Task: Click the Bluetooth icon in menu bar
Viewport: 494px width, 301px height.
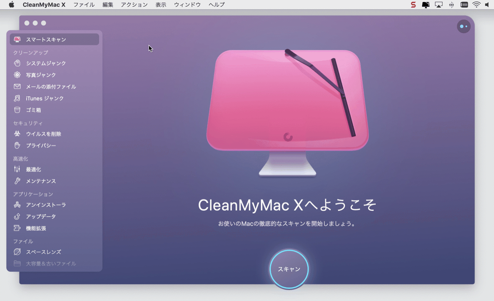Action: click(451, 5)
